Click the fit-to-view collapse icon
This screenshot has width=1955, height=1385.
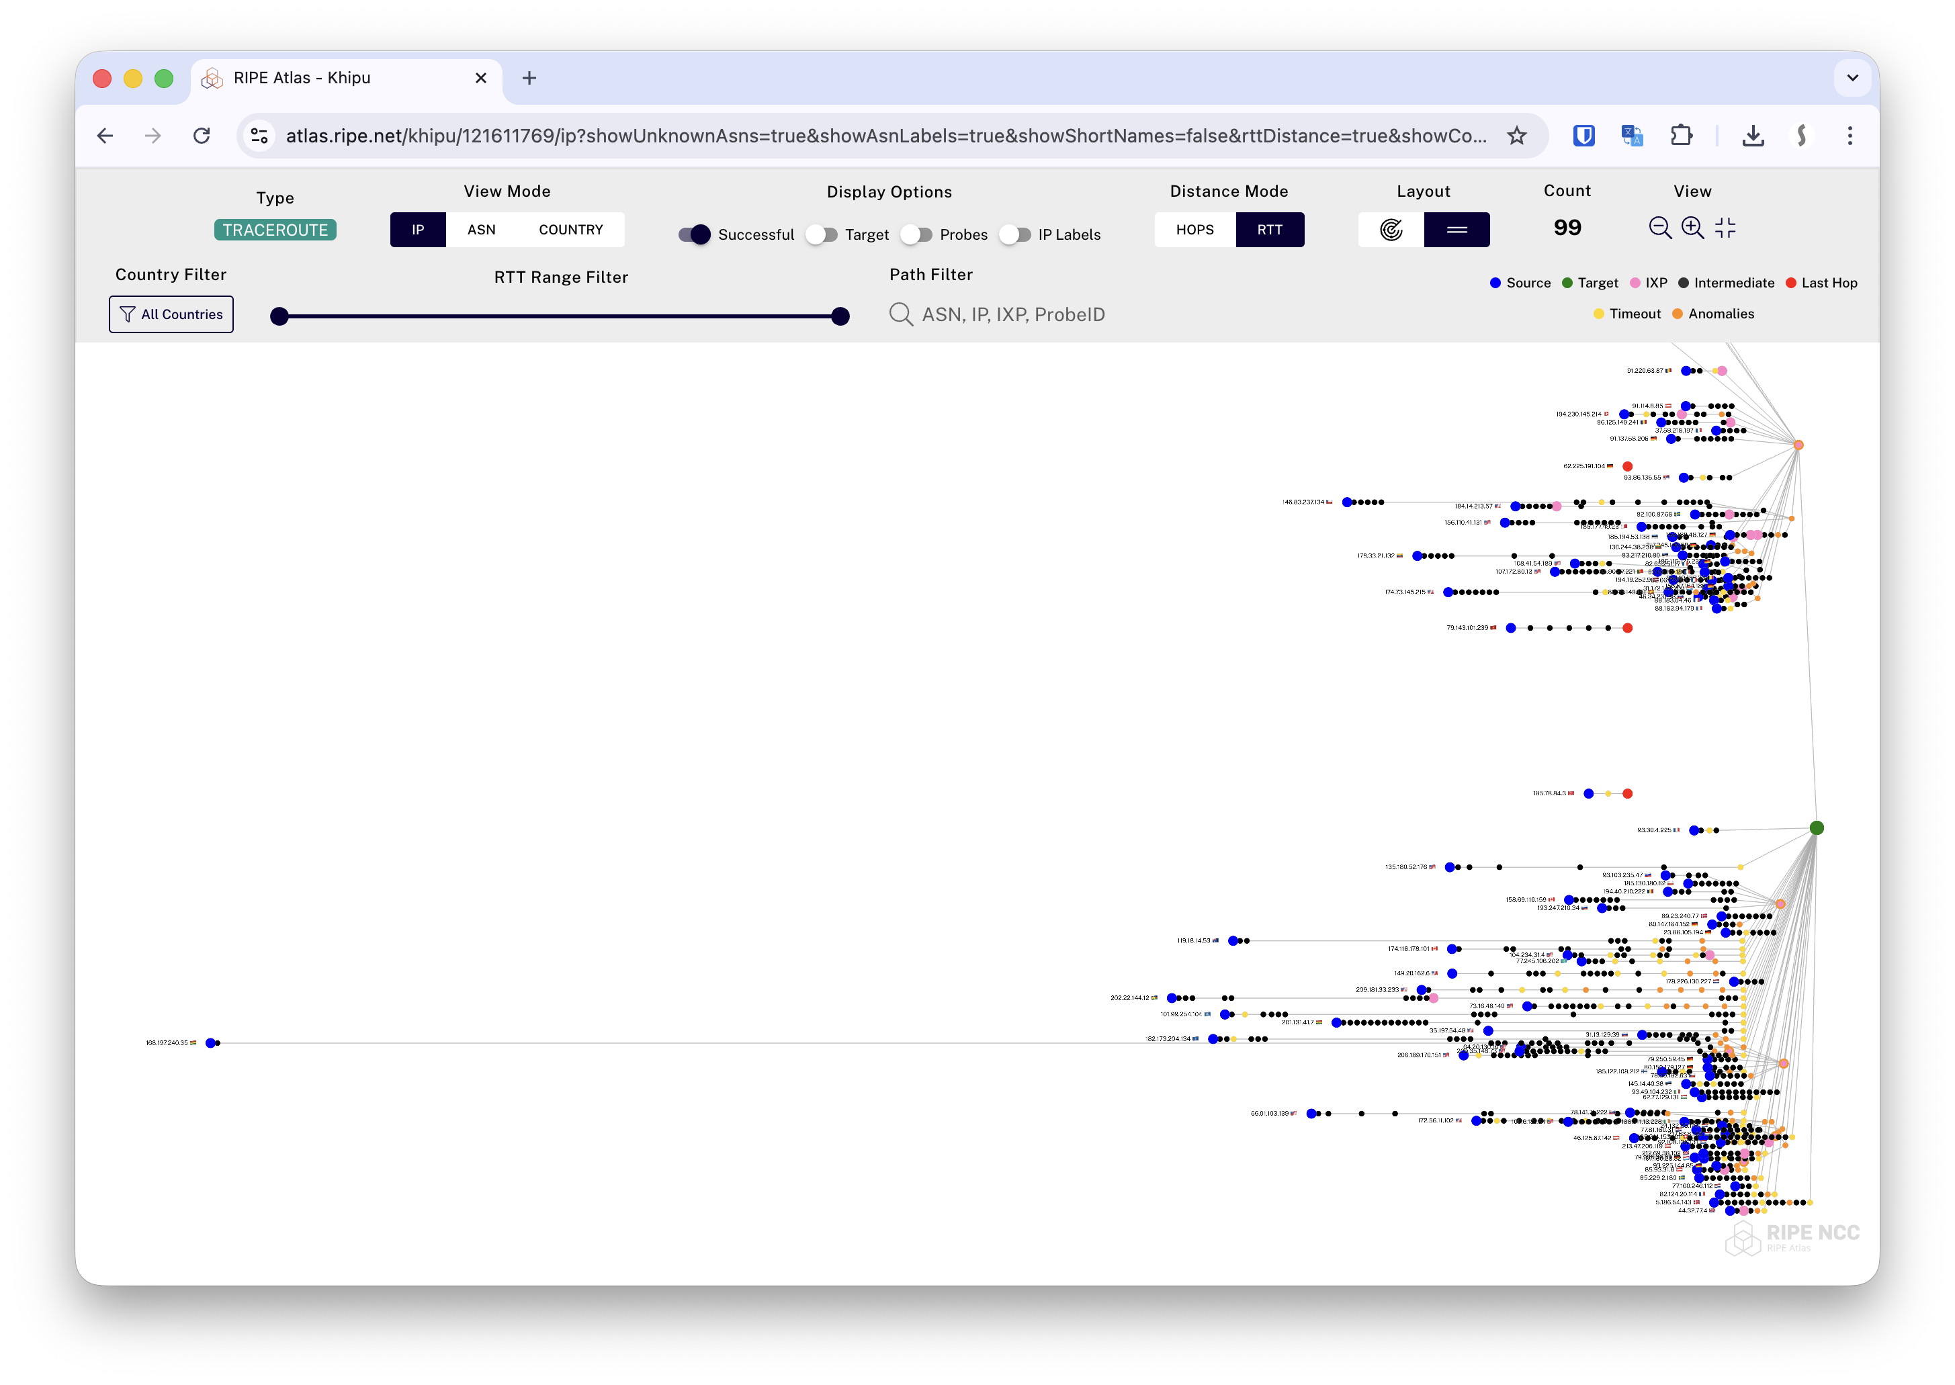[1725, 228]
